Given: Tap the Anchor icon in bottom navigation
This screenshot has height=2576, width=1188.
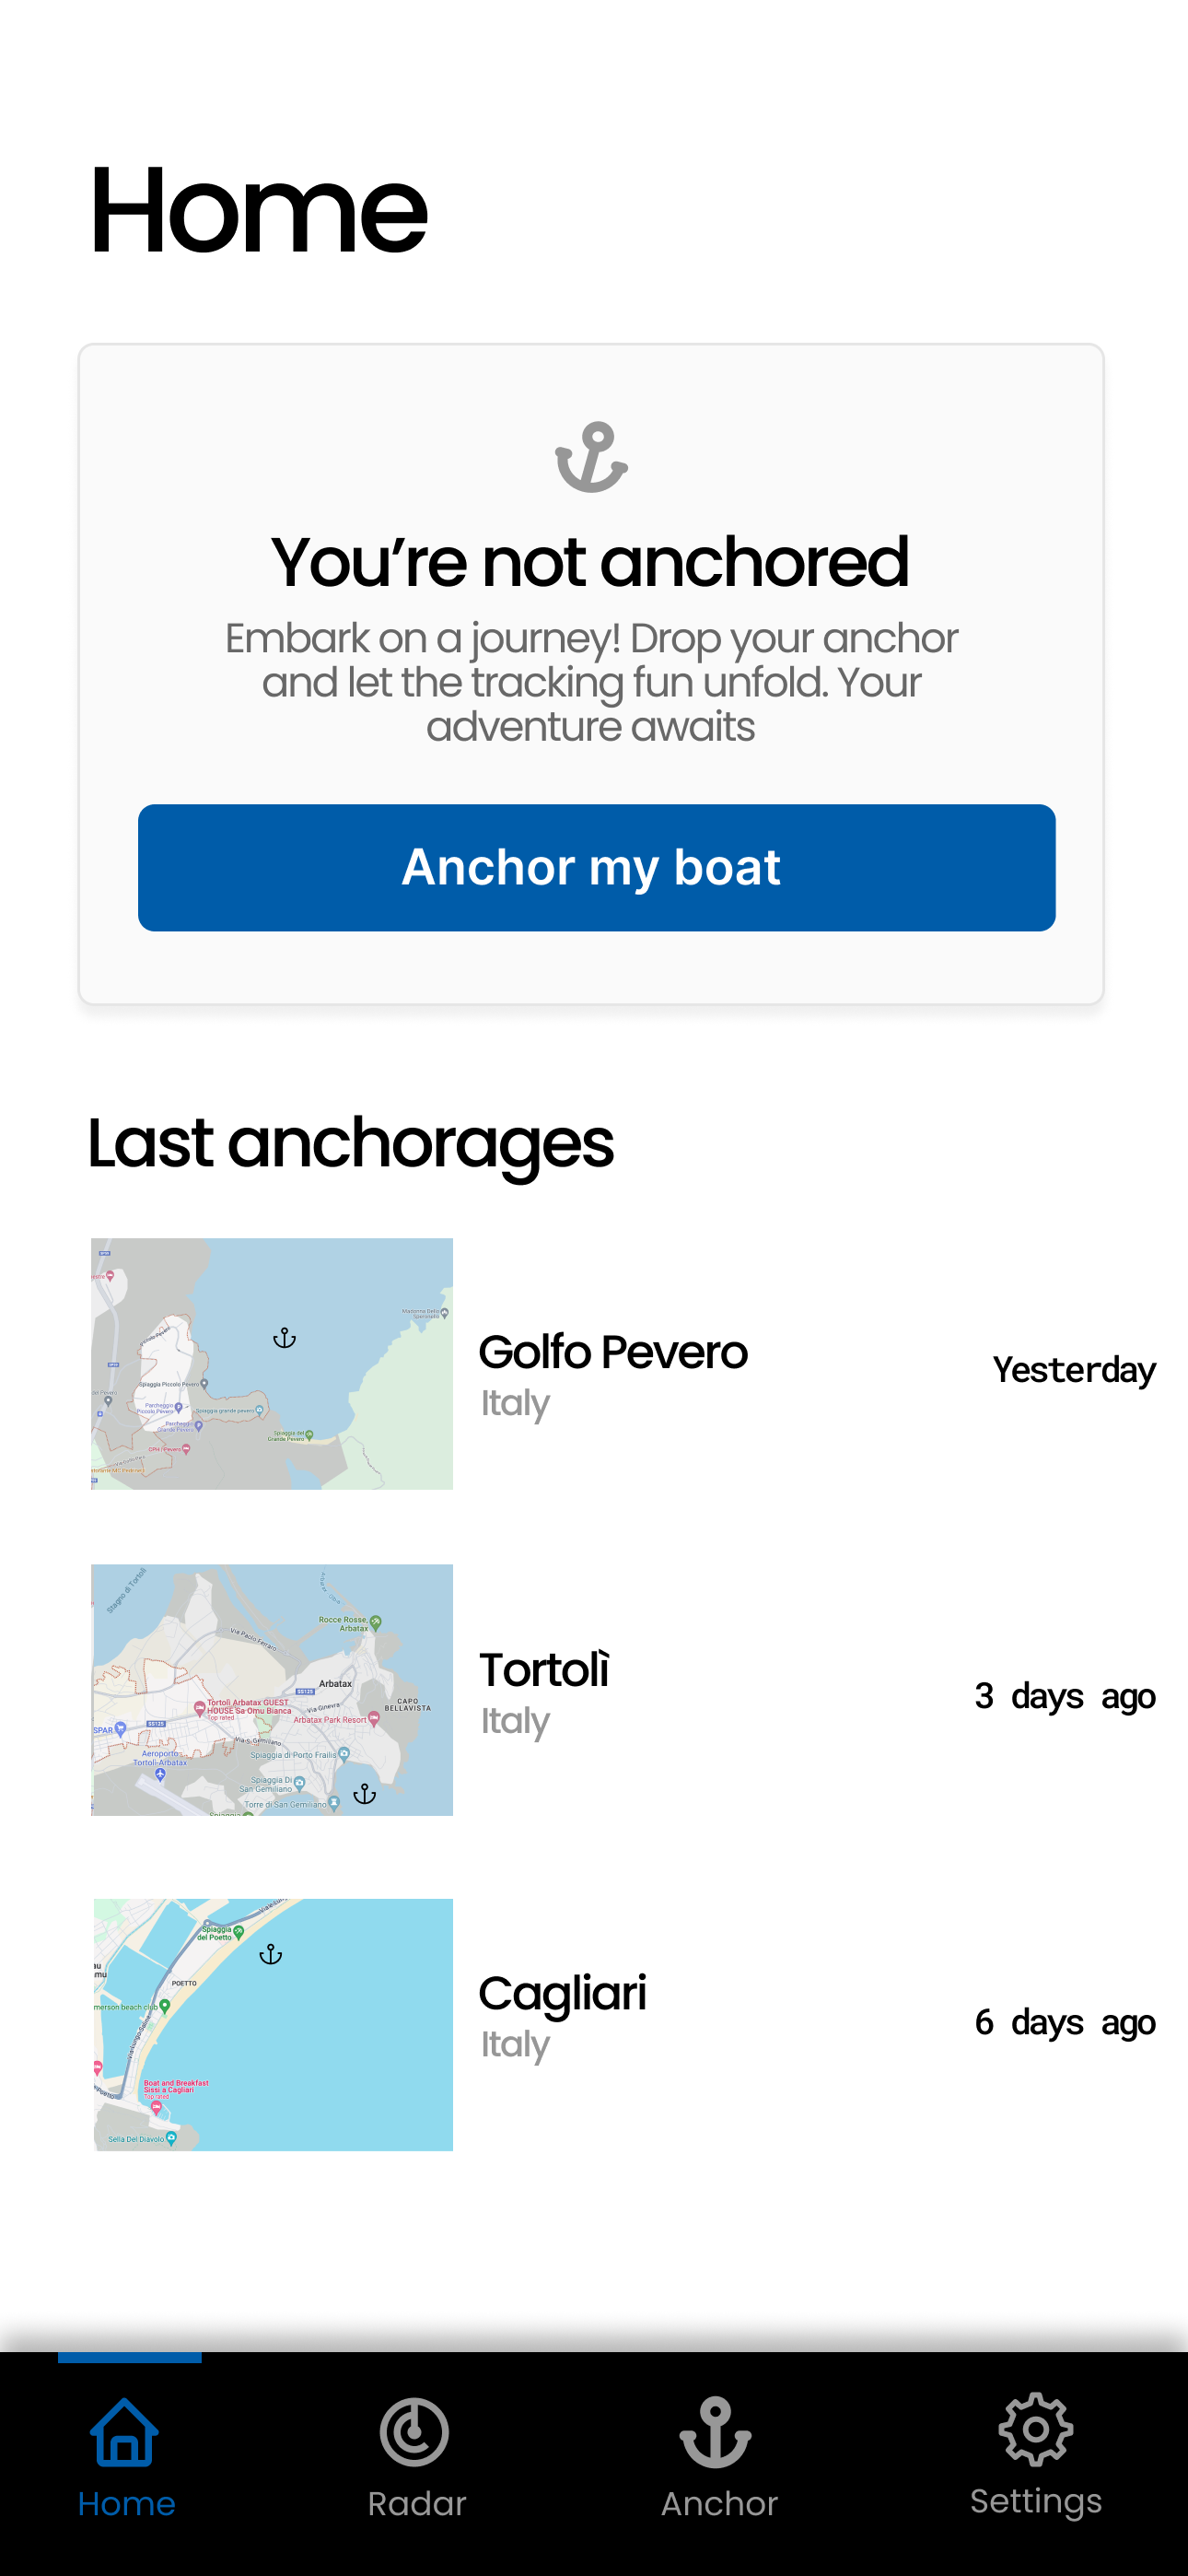Looking at the screenshot, I should tap(716, 2432).
